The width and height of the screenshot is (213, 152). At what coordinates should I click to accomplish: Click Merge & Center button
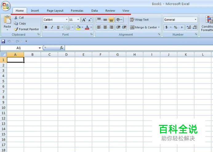tap(143, 27)
